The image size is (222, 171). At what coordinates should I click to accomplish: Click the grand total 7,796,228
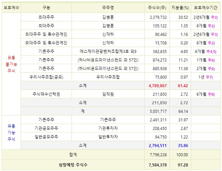[x=158, y=155]
